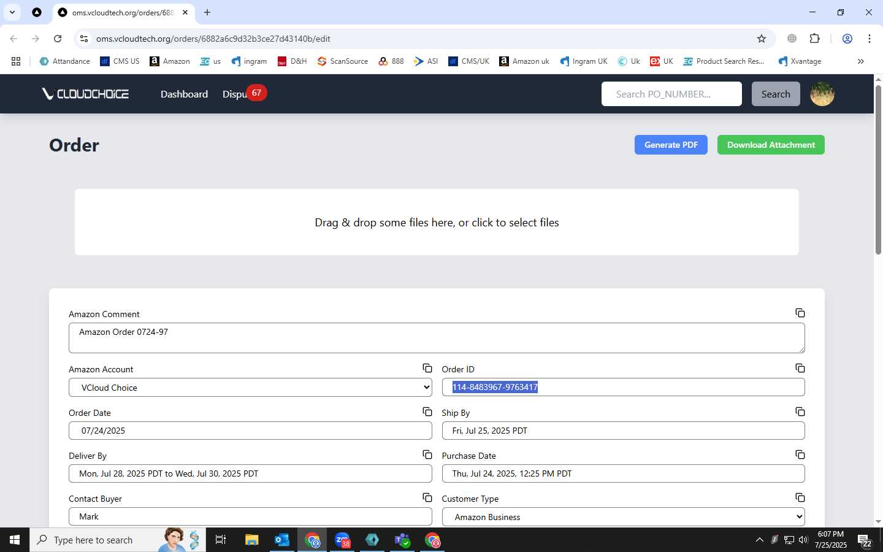Open Microsoft Teams from the taskbar

tap(402, 540)
